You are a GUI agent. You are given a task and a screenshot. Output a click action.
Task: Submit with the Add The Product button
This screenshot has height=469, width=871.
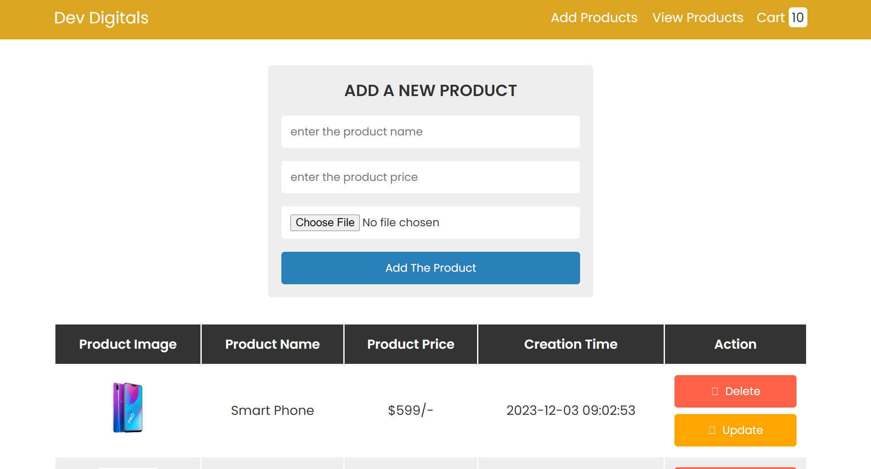[430, 268]
